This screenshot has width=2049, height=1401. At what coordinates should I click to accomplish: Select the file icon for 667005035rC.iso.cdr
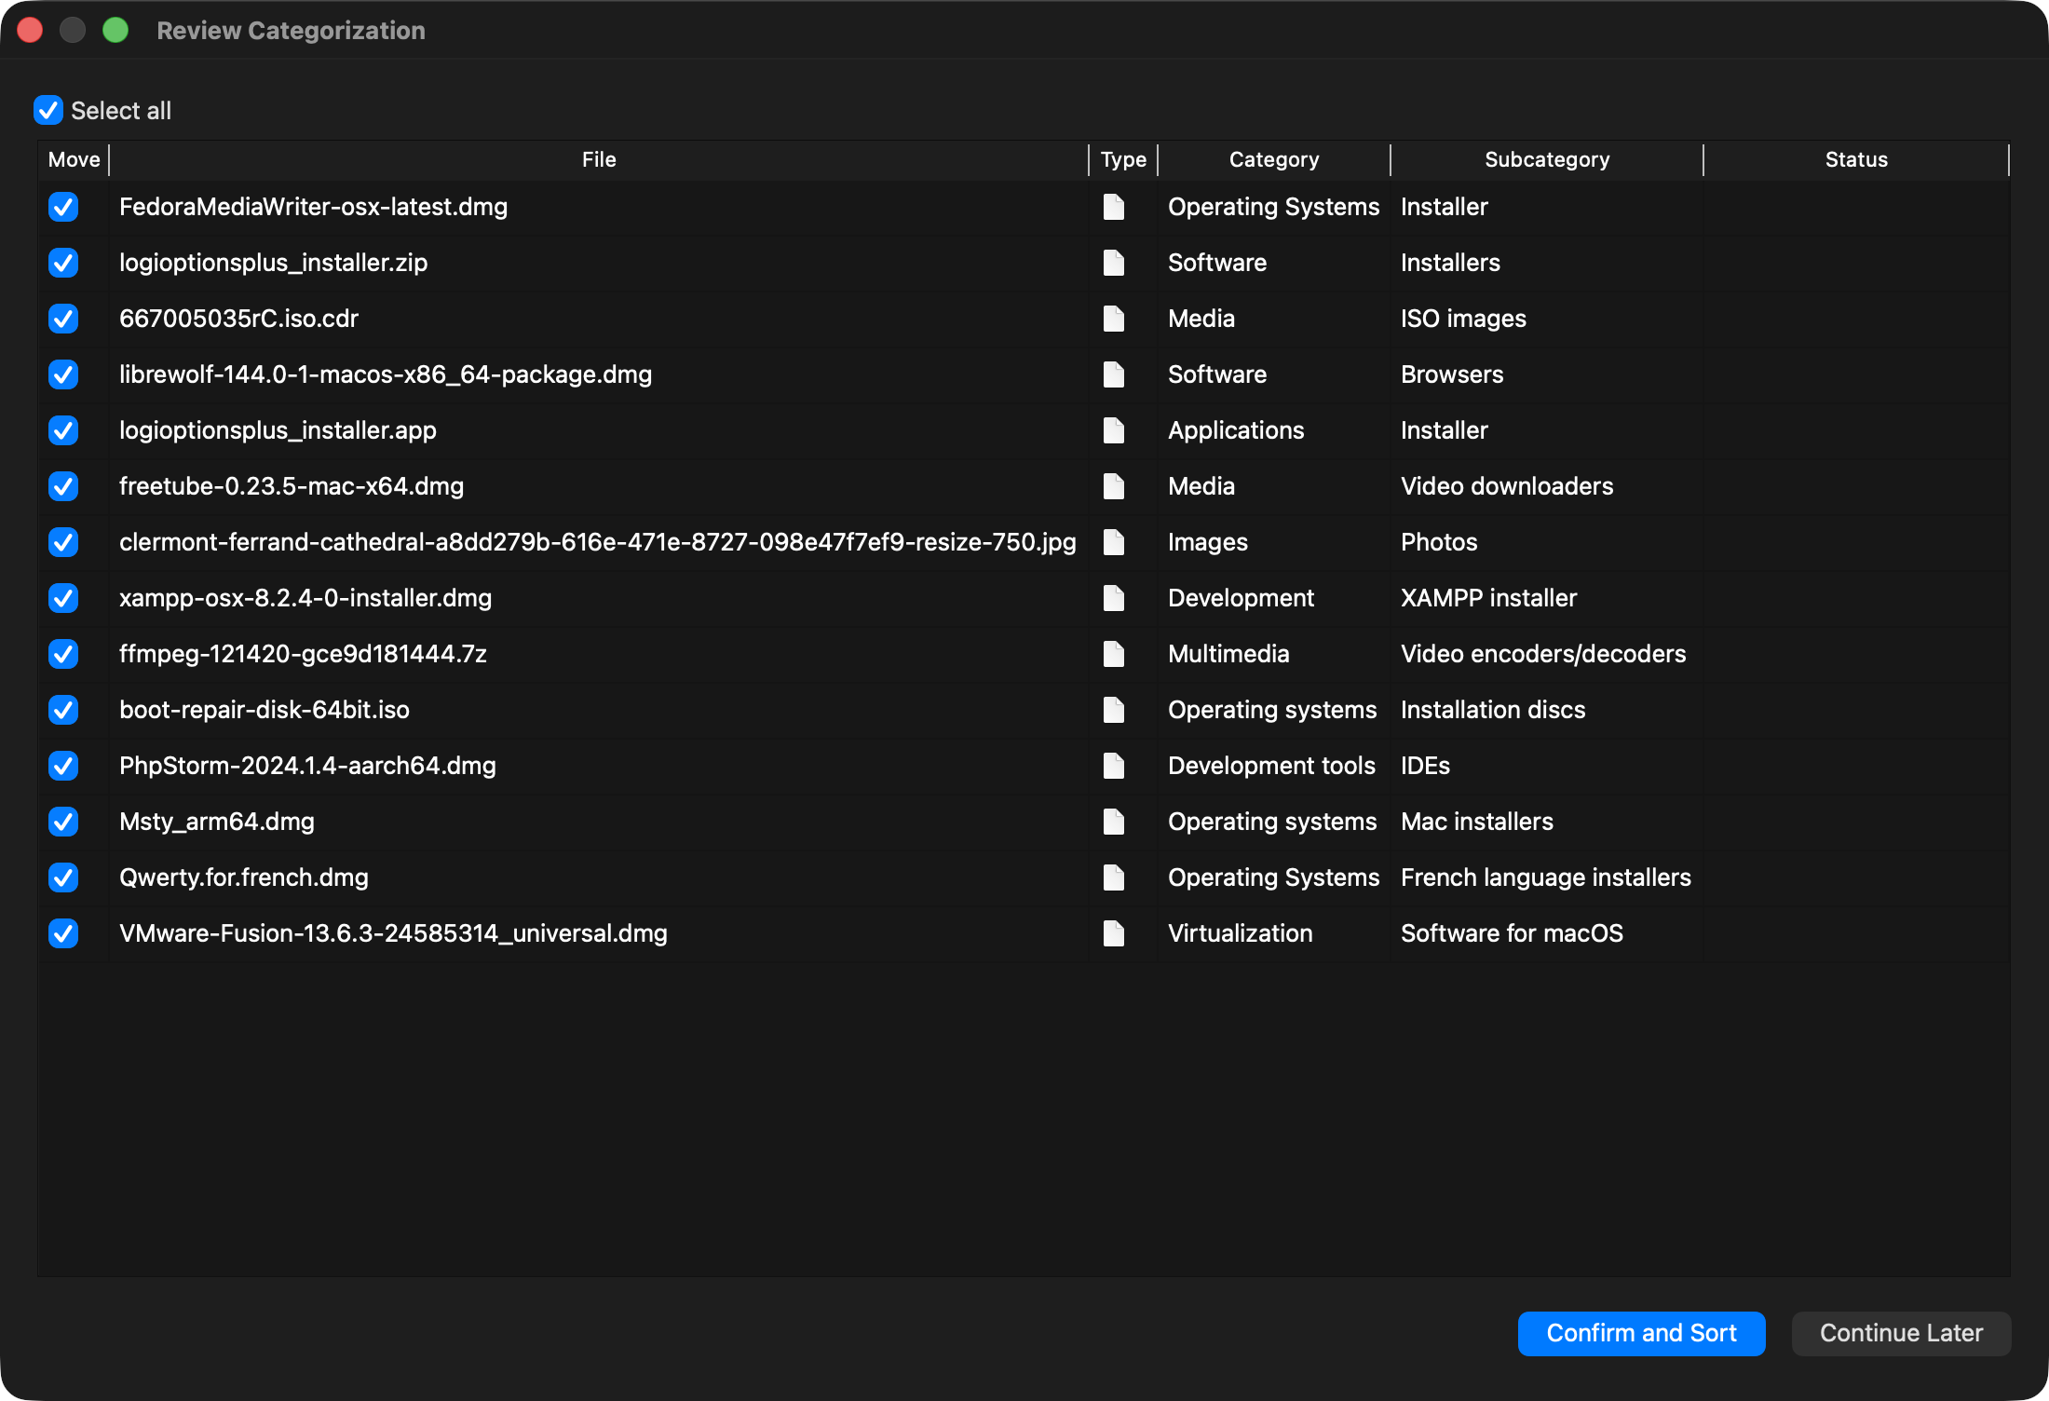point(1114,319)
